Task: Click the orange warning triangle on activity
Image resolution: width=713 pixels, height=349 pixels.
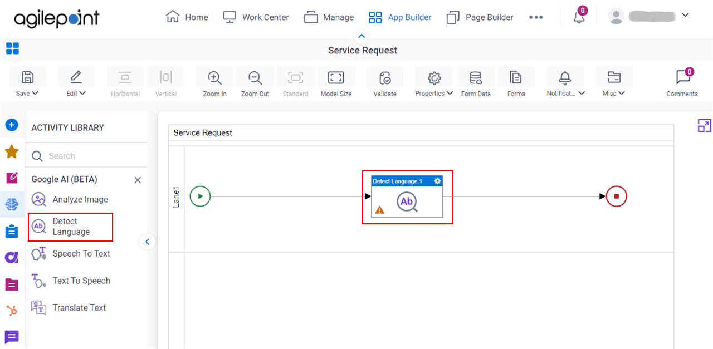Action: [x=379, y=210]
